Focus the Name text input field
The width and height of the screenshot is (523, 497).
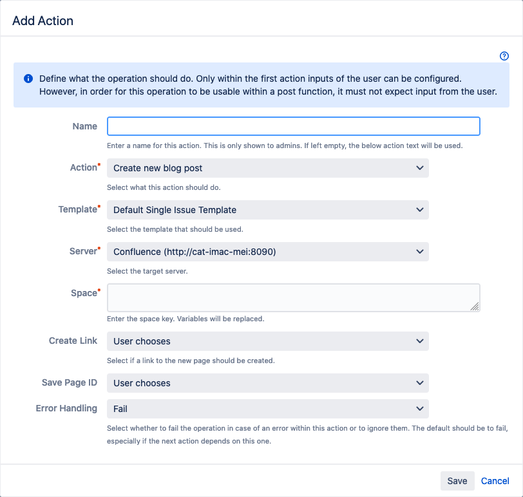click(x=293, y=126)
